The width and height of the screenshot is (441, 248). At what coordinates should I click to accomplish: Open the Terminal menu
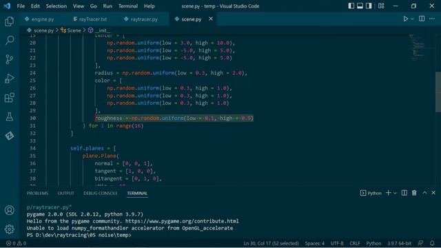tap(128, 6)
